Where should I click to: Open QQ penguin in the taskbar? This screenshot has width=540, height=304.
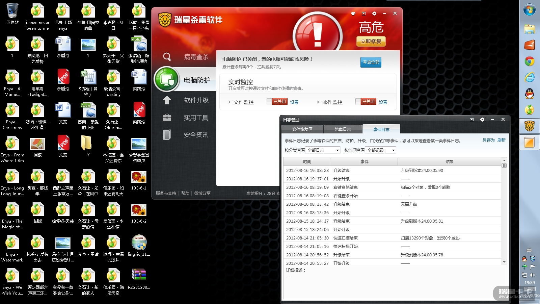coord(529,94)
